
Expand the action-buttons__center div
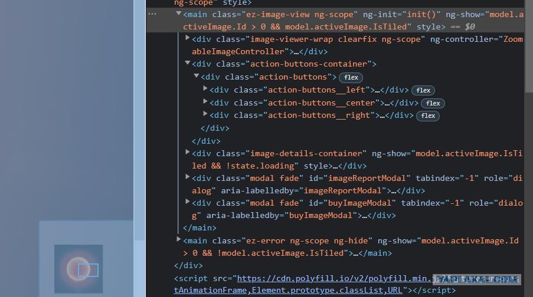(x=205, y=101)
